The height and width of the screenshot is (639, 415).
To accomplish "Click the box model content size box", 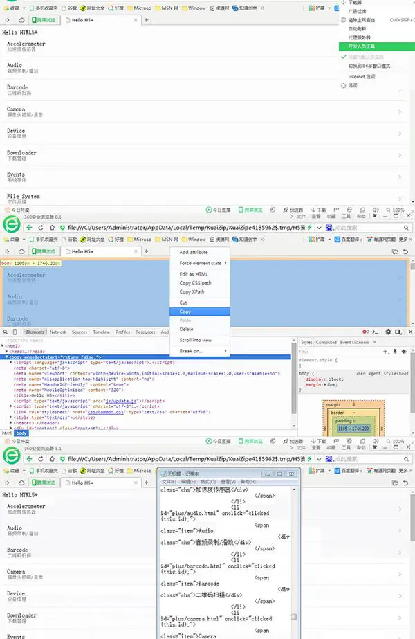I will (x=353, y=429).
